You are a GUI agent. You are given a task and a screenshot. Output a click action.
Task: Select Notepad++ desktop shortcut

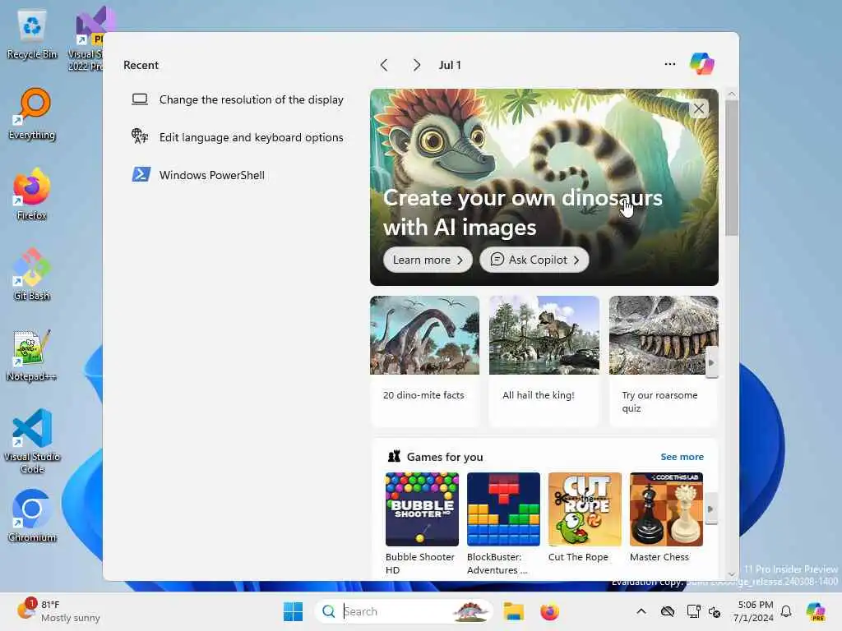(x=32, y=355)
